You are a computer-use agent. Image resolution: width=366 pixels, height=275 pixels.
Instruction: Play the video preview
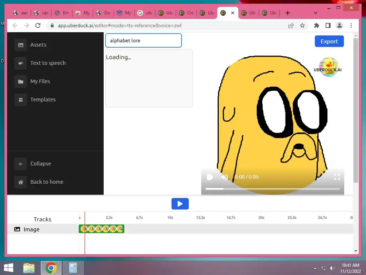tap(210, 177)
